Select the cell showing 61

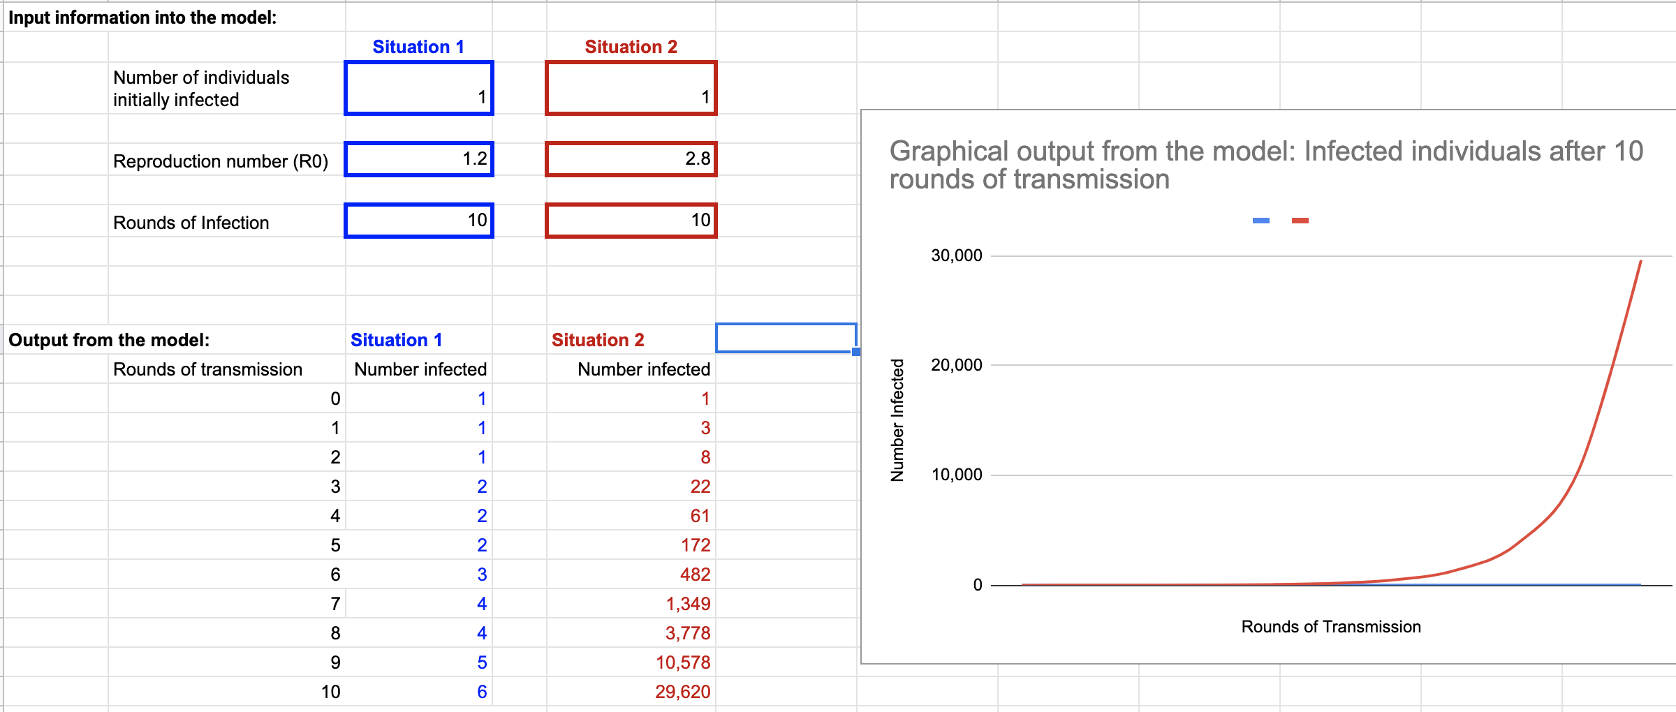pyautogui.click(x=631, y=516)
